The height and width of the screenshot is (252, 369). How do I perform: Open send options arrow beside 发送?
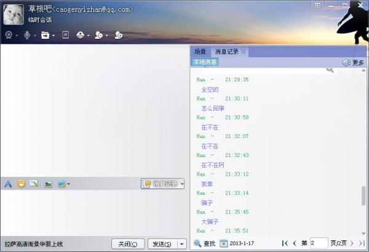182,244
